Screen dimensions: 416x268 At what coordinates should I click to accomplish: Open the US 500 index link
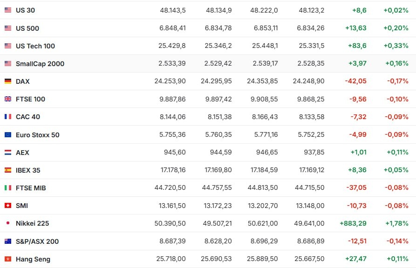27,28
